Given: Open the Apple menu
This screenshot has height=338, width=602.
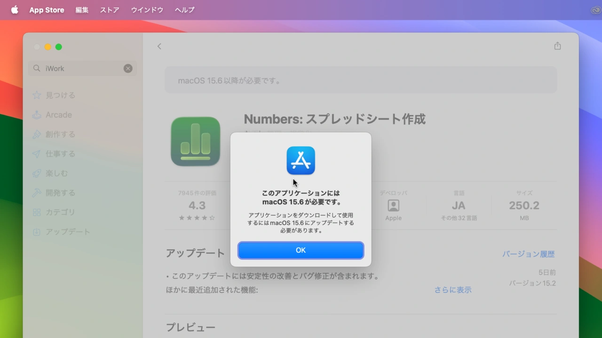Looking at the screenshot, I should point(15,9).
